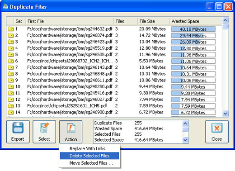Sort by the Files column header
235x171 pixels.
(x=126, y=21)
